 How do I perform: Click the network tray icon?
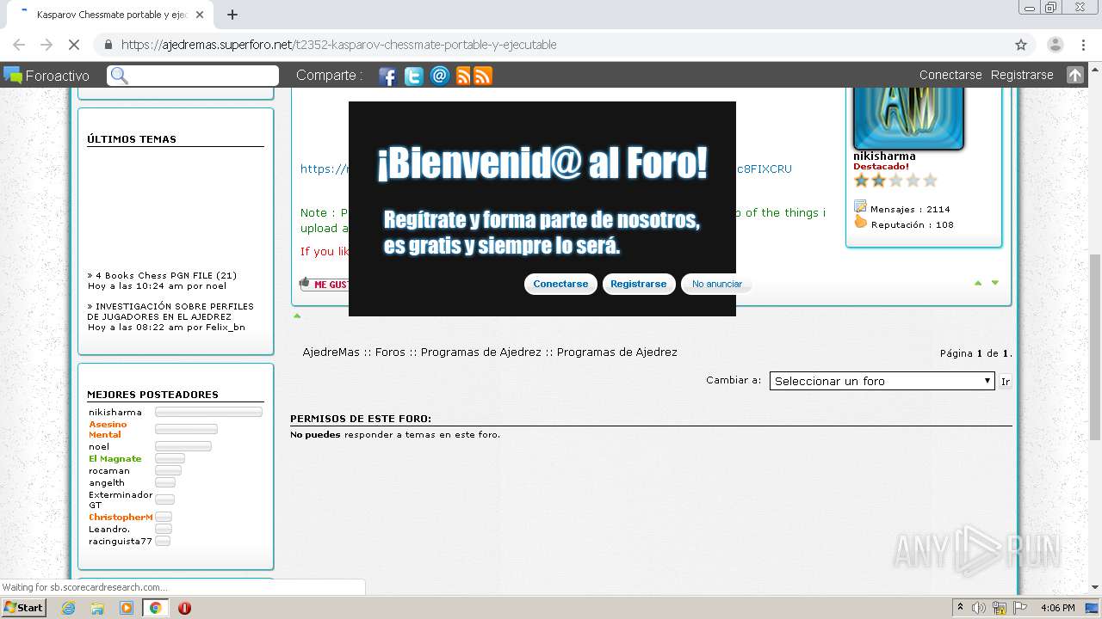[1000, 609]
